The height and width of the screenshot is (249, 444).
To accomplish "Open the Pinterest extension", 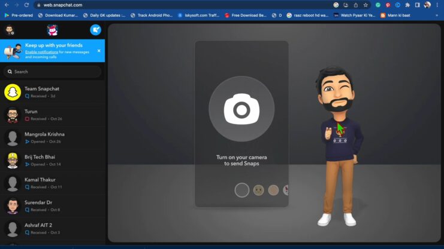I will [388, 5].
